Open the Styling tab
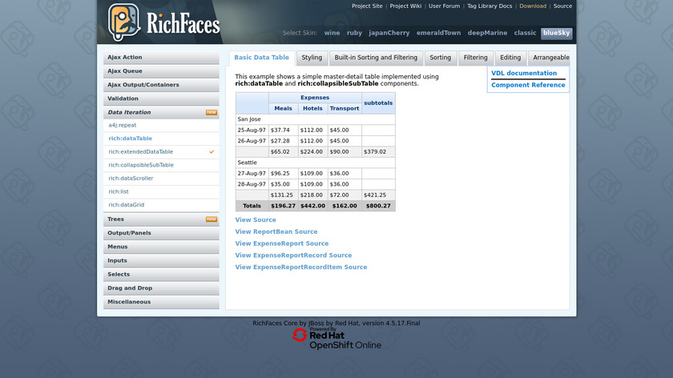Image resolution: width=673 pixels, height=378 pixels. tap(312, 58)
